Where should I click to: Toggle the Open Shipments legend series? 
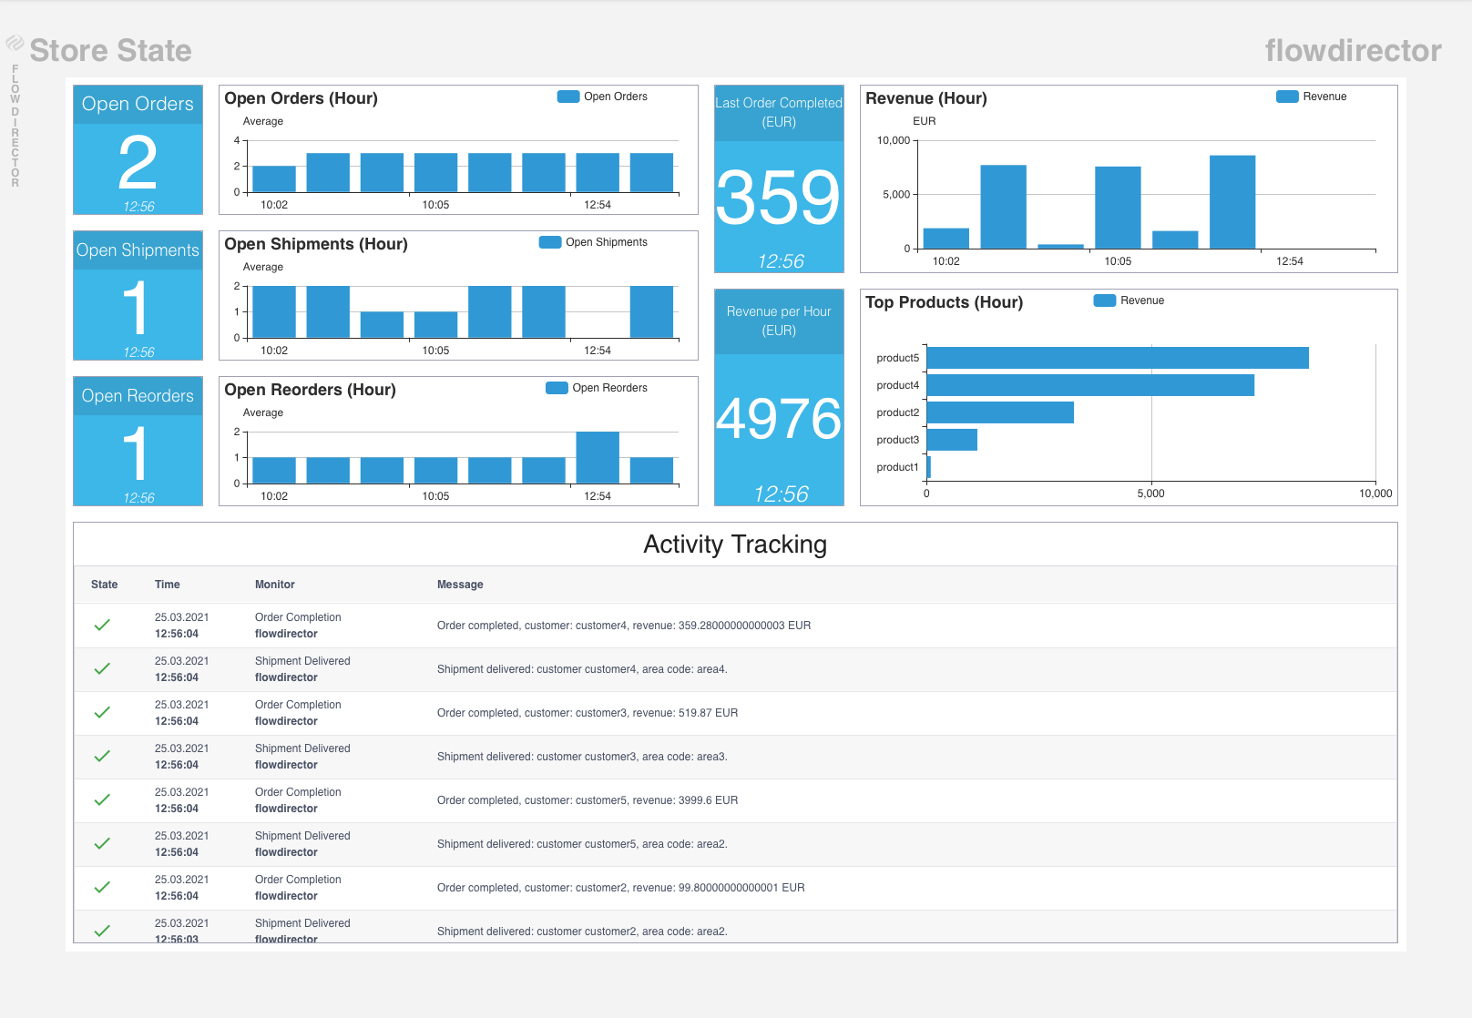[593, 242]
